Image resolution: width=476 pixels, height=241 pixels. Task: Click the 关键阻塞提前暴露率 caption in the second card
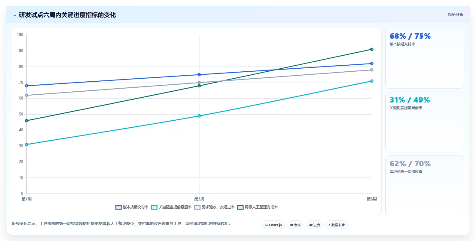coord(406,108)
